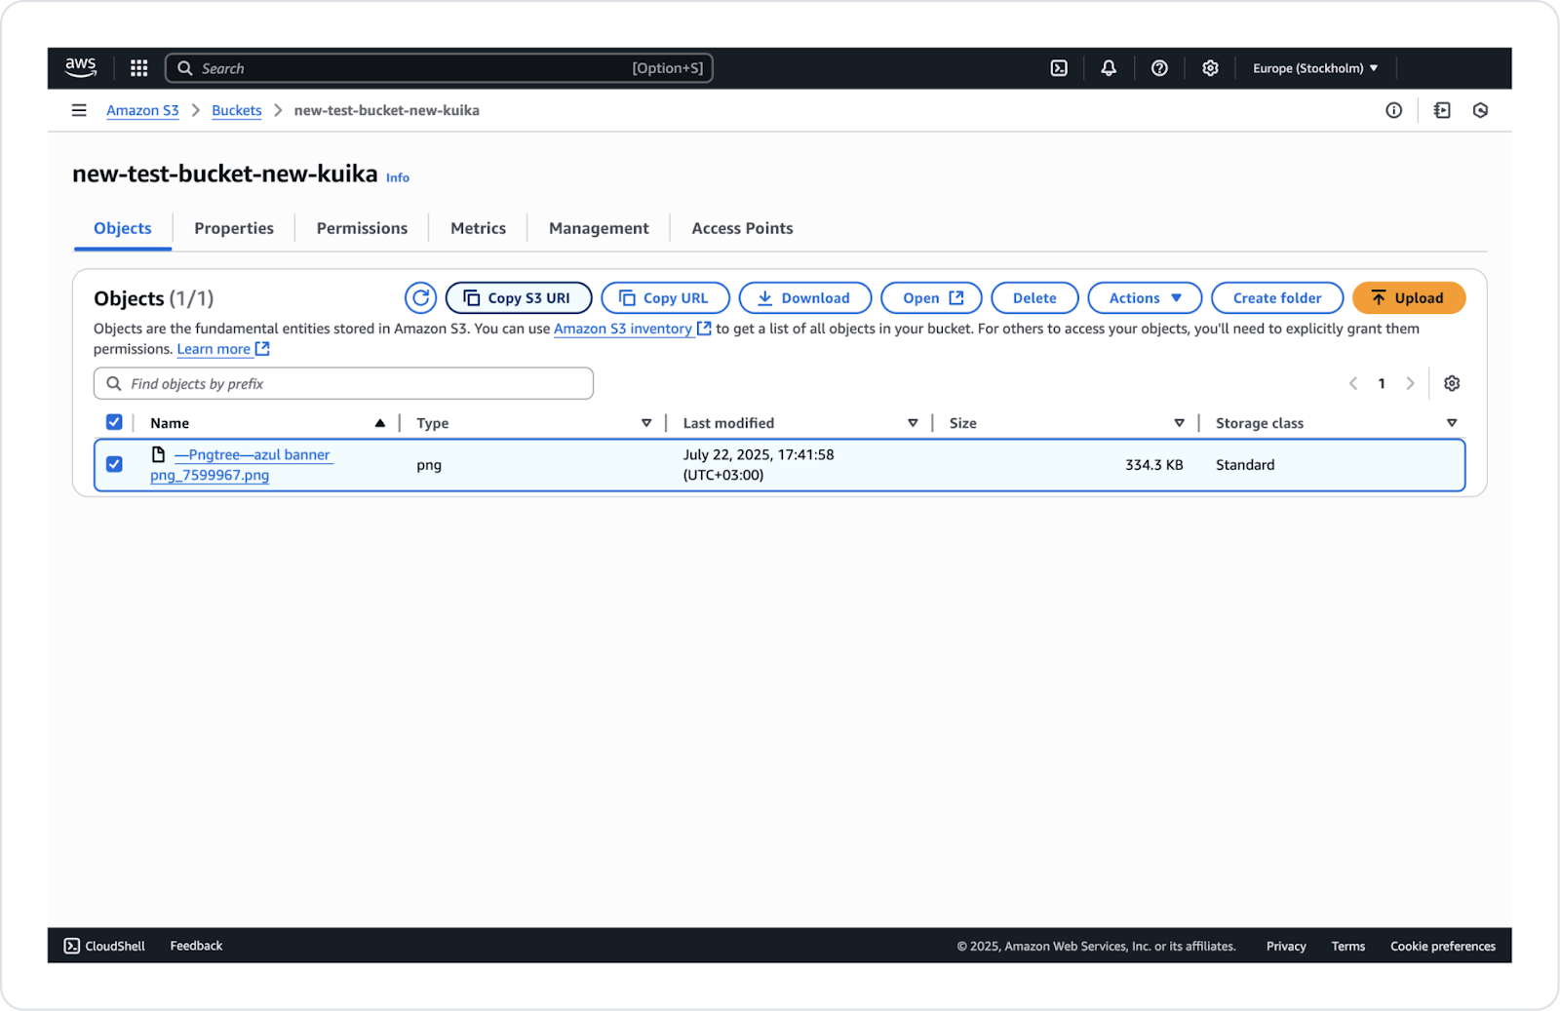The image size is (1560, 1011).
Task: Toggle the select-all objects checkbox
Action: pos(114,422)
